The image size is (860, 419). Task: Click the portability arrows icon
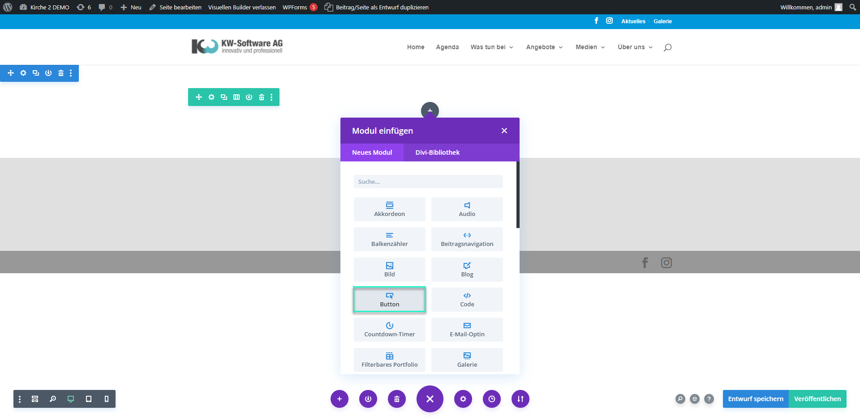coord(520,399)
